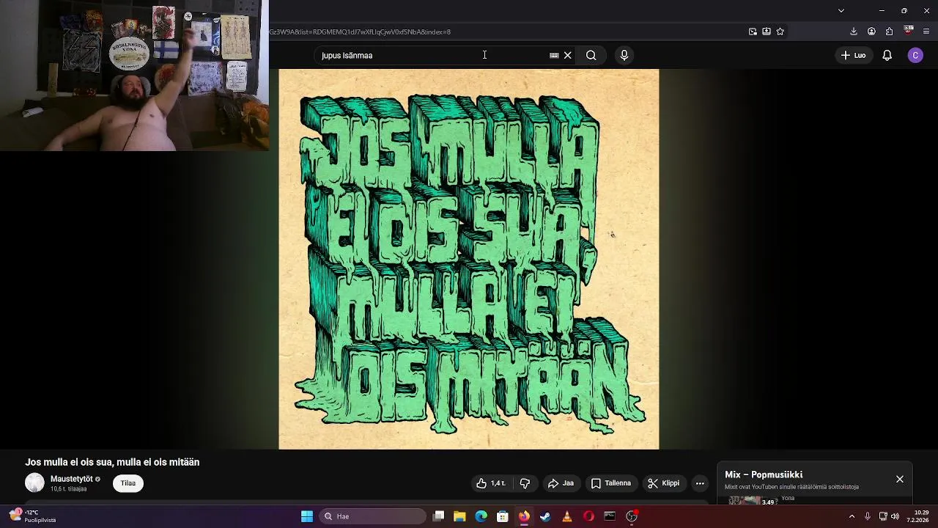Close the Mix – Popmusiikki panel

(x=900, y=479)
